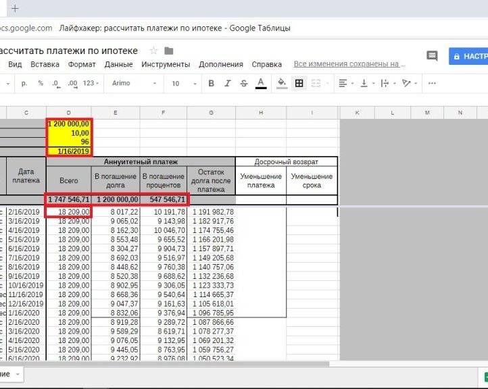Screen dimensions: 488x389
Task: Open the fill color picker
Action: (282, 83)
